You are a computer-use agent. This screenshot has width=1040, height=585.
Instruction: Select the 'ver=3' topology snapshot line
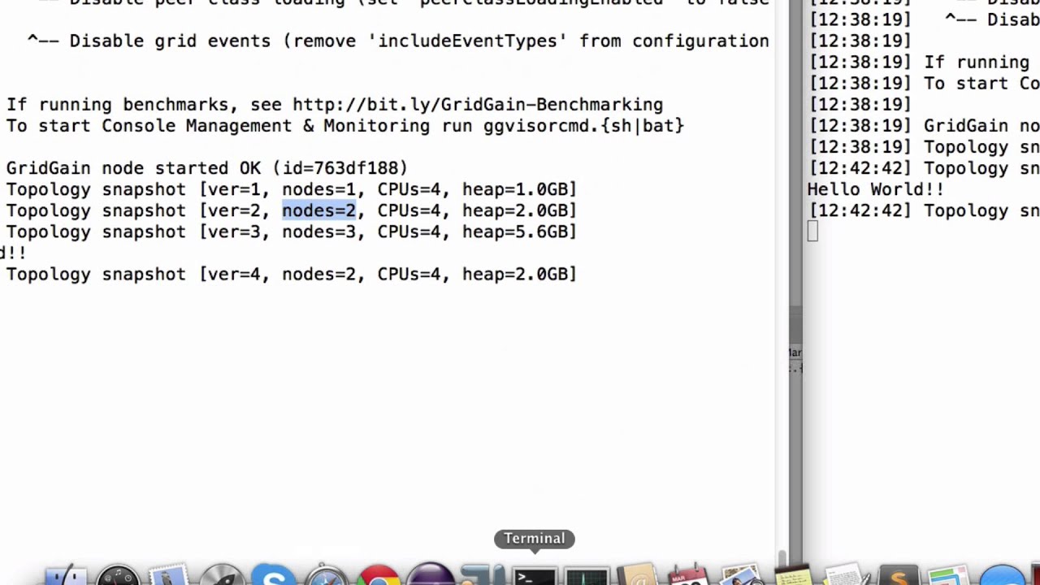(x=291, y=232)
